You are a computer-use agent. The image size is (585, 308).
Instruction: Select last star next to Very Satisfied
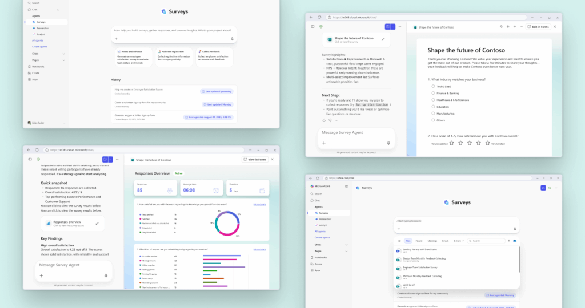point(487,143)
